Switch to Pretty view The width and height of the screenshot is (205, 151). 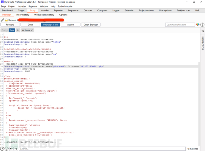pyautogui.click(x=4, y=30)
